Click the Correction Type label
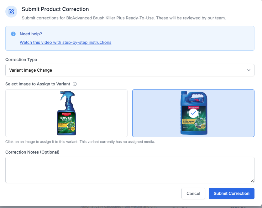Image resolution: width=262 pixels, height=208 pixels. tap(21, 59)
